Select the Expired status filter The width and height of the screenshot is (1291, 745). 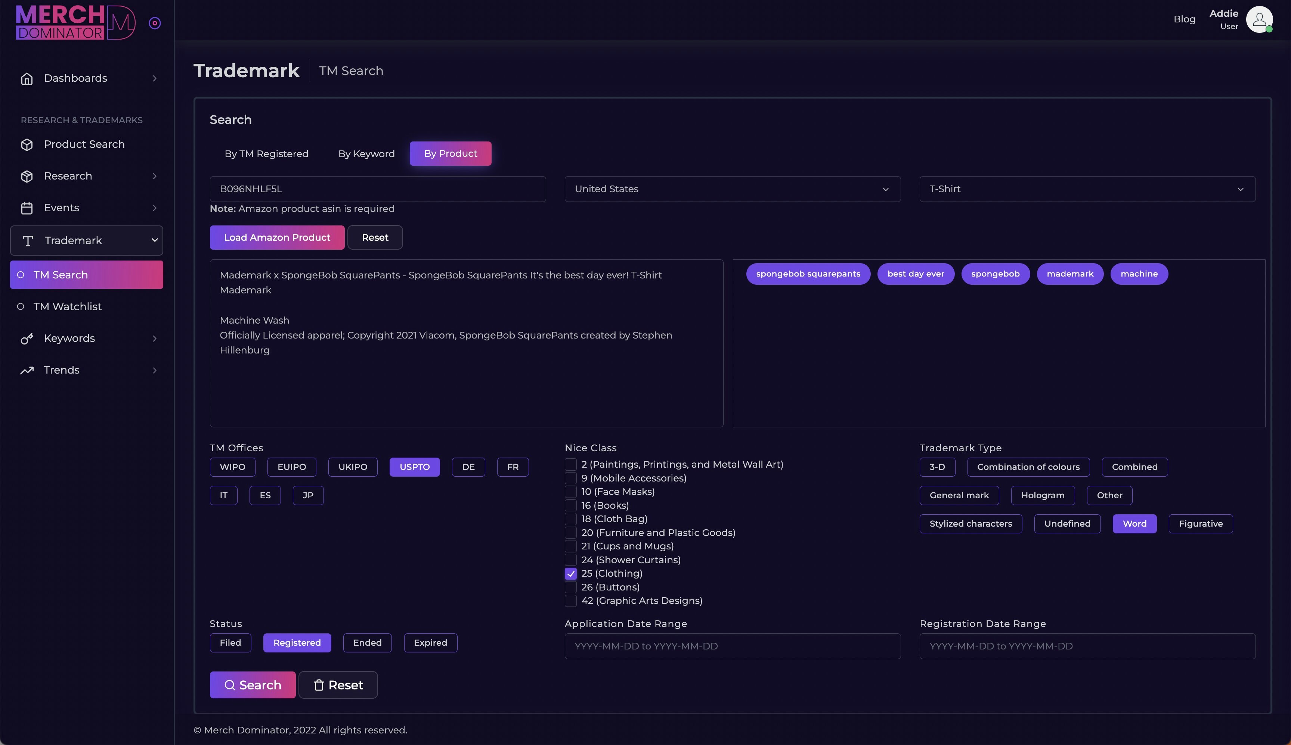tap(431, 643)
